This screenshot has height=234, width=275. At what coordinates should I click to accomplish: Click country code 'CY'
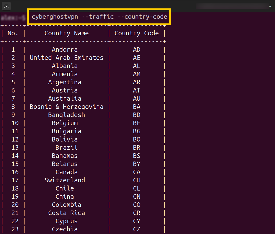[x=137, y=221]
